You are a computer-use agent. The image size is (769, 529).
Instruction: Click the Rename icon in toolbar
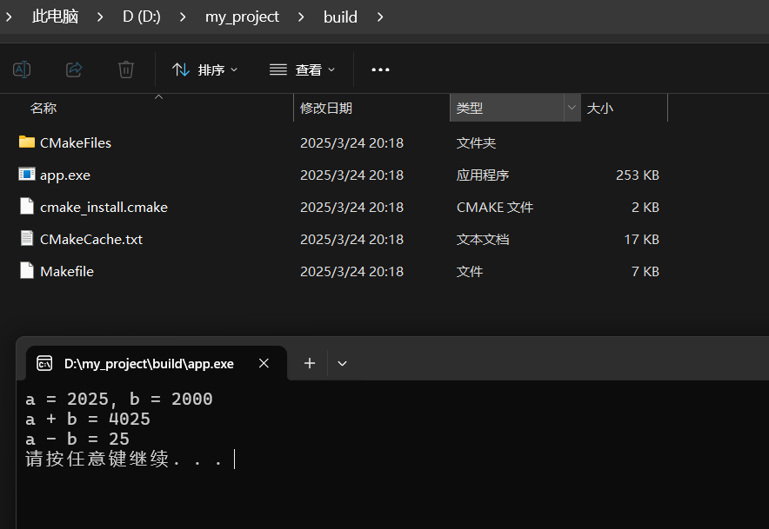(x=22, y=69)
